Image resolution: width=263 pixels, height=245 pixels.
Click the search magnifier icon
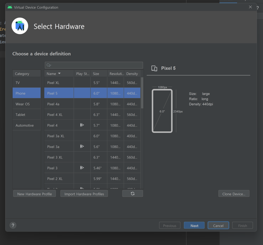click(x=49, y=65)
